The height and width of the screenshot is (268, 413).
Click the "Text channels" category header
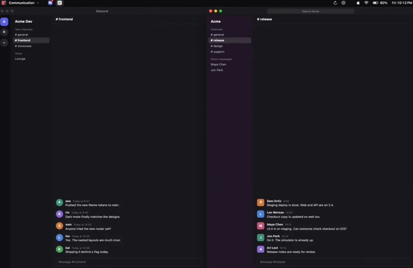tap(24, 29)
